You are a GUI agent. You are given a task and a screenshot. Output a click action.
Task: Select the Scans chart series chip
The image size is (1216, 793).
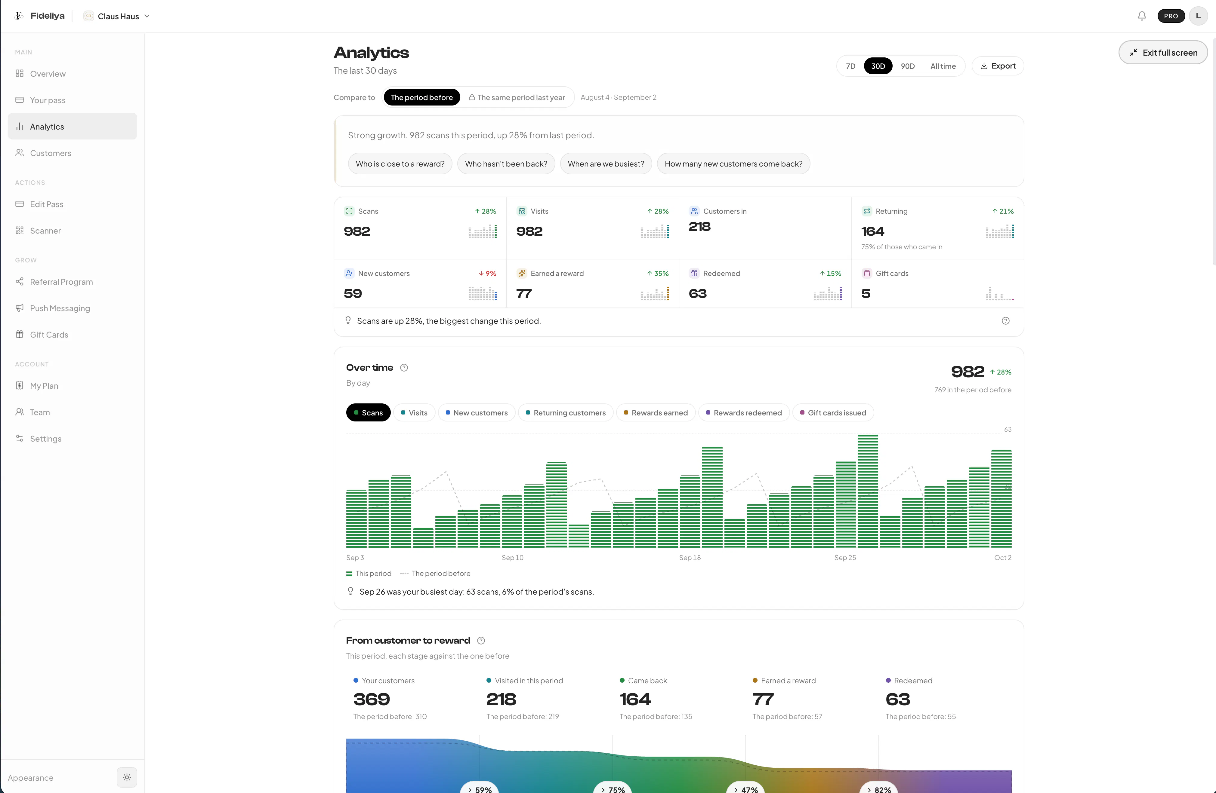[x=368, y=413]
